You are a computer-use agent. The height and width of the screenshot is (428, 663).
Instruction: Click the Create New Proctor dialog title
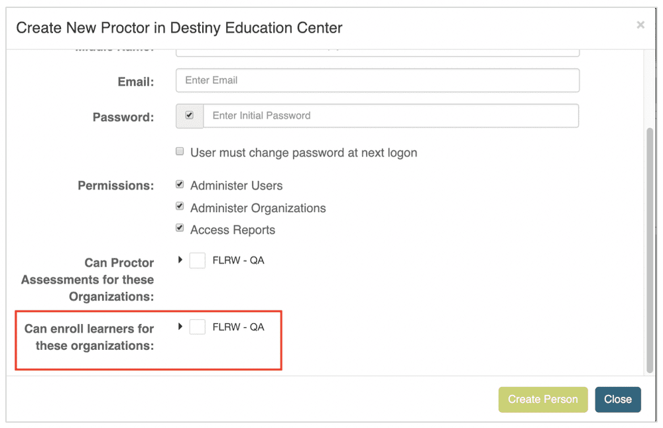pyautogui.click(x=179, y=28)
